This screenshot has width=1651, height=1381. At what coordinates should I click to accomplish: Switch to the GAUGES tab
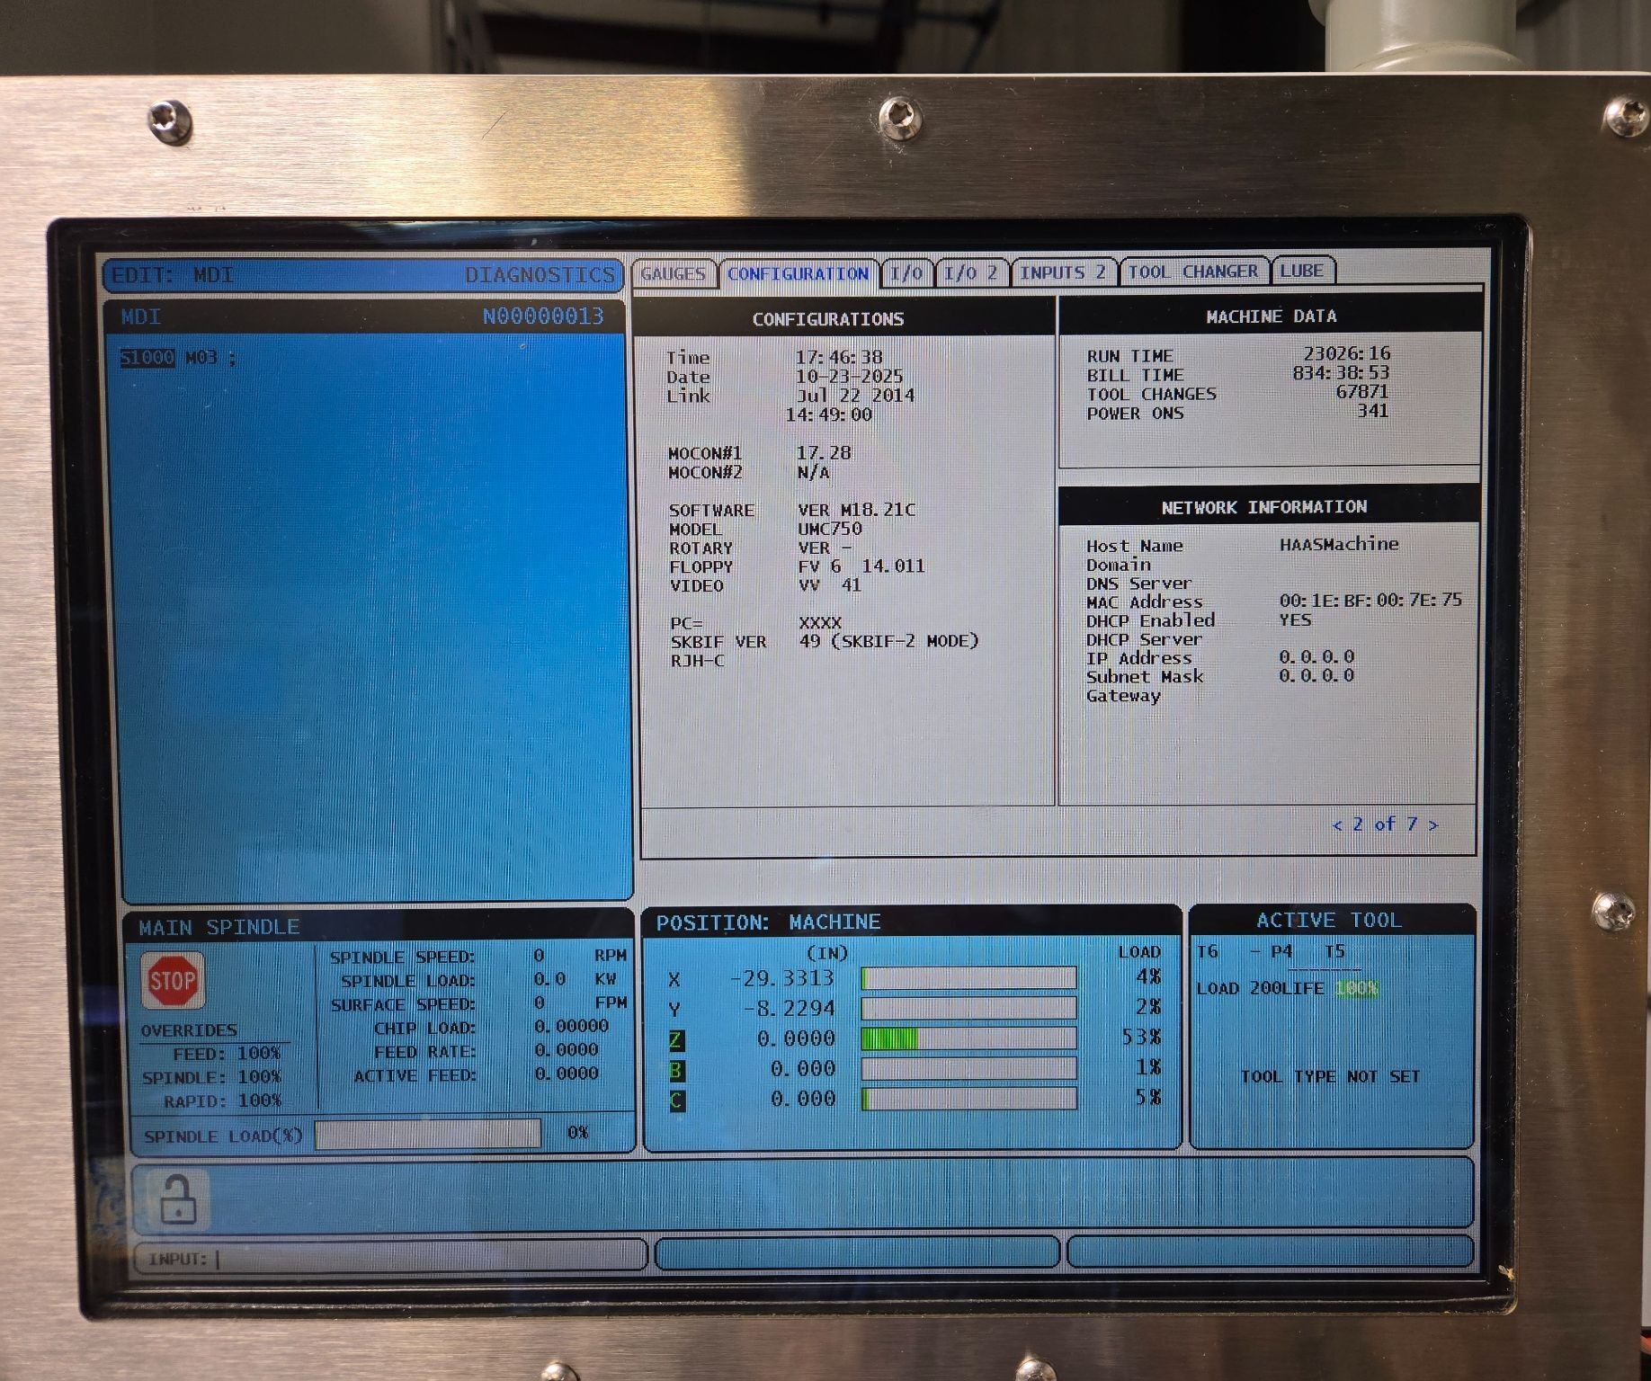tap(674, 273)
